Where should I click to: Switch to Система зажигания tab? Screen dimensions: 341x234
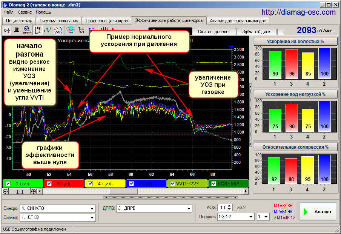59,21
